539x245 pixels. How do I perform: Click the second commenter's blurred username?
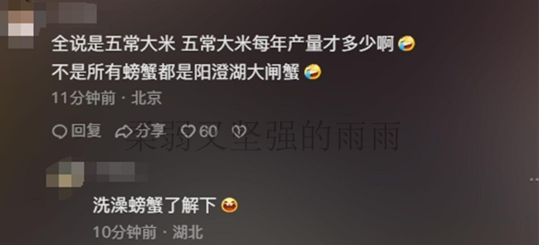[x=122, y=172]
